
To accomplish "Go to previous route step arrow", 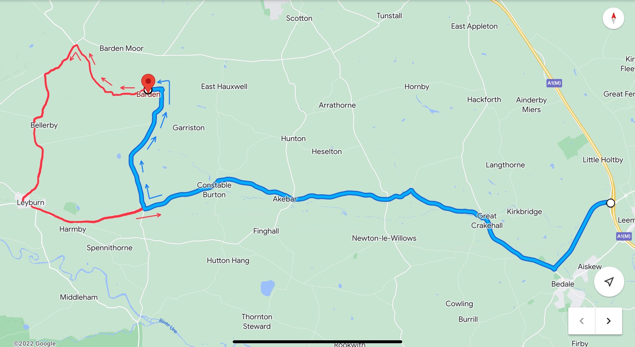I will click(582, 321).
